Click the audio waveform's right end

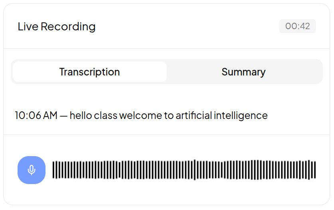(315, 170)
